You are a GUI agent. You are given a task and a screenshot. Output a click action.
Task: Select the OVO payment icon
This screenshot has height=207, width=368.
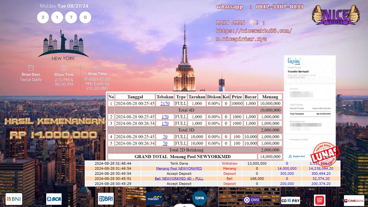click(252, 200)
